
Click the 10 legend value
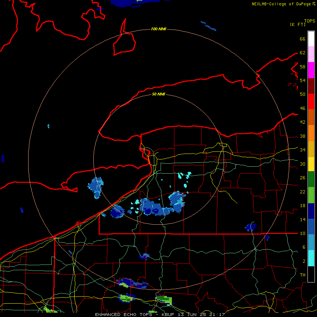[303, 233]
